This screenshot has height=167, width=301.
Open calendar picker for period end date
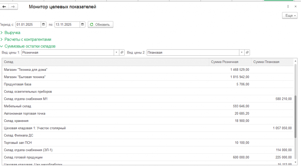pos(82,24)
